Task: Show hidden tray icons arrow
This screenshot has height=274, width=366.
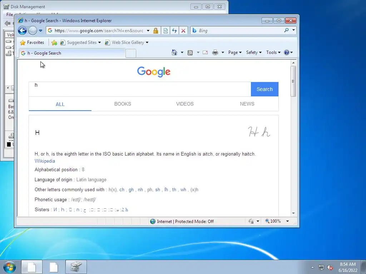Action: coord(312,267)
